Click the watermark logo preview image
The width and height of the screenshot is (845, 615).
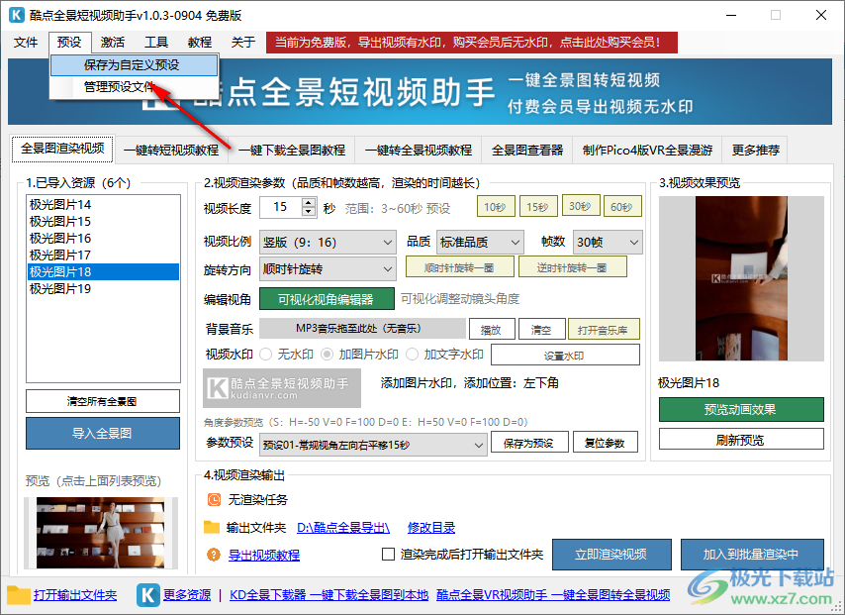coord(282,388)
